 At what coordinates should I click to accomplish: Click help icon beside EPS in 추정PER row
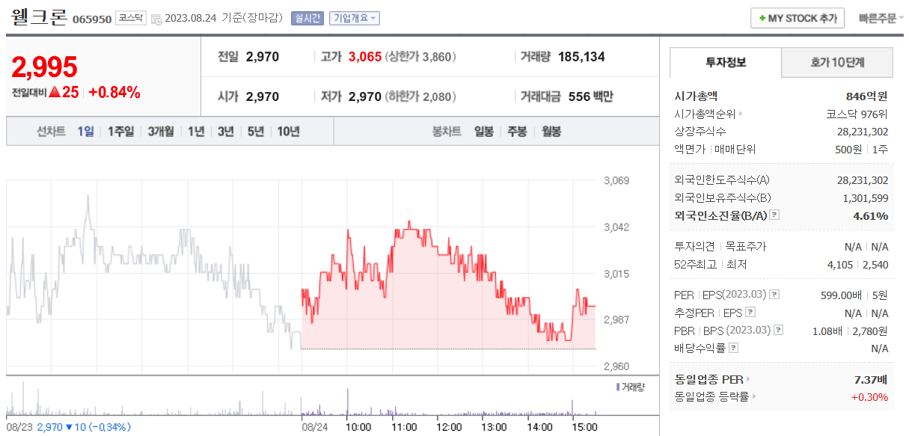[x=750, y=311]
